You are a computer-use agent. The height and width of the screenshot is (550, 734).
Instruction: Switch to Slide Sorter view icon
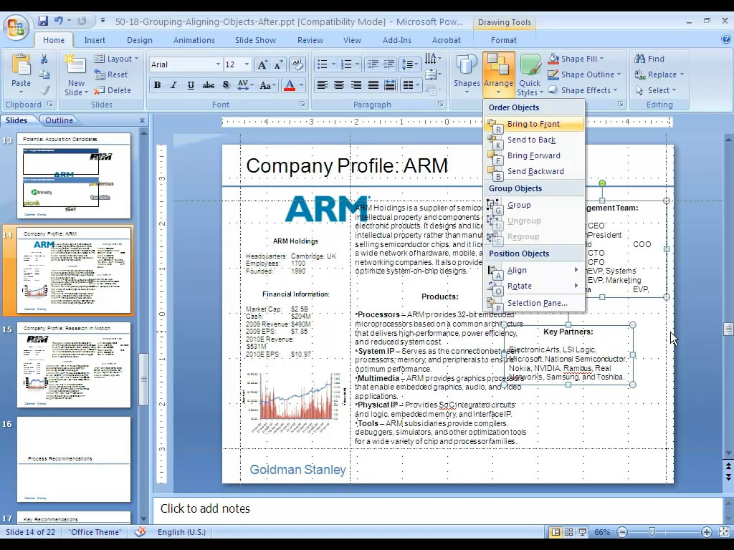[568, 532]
